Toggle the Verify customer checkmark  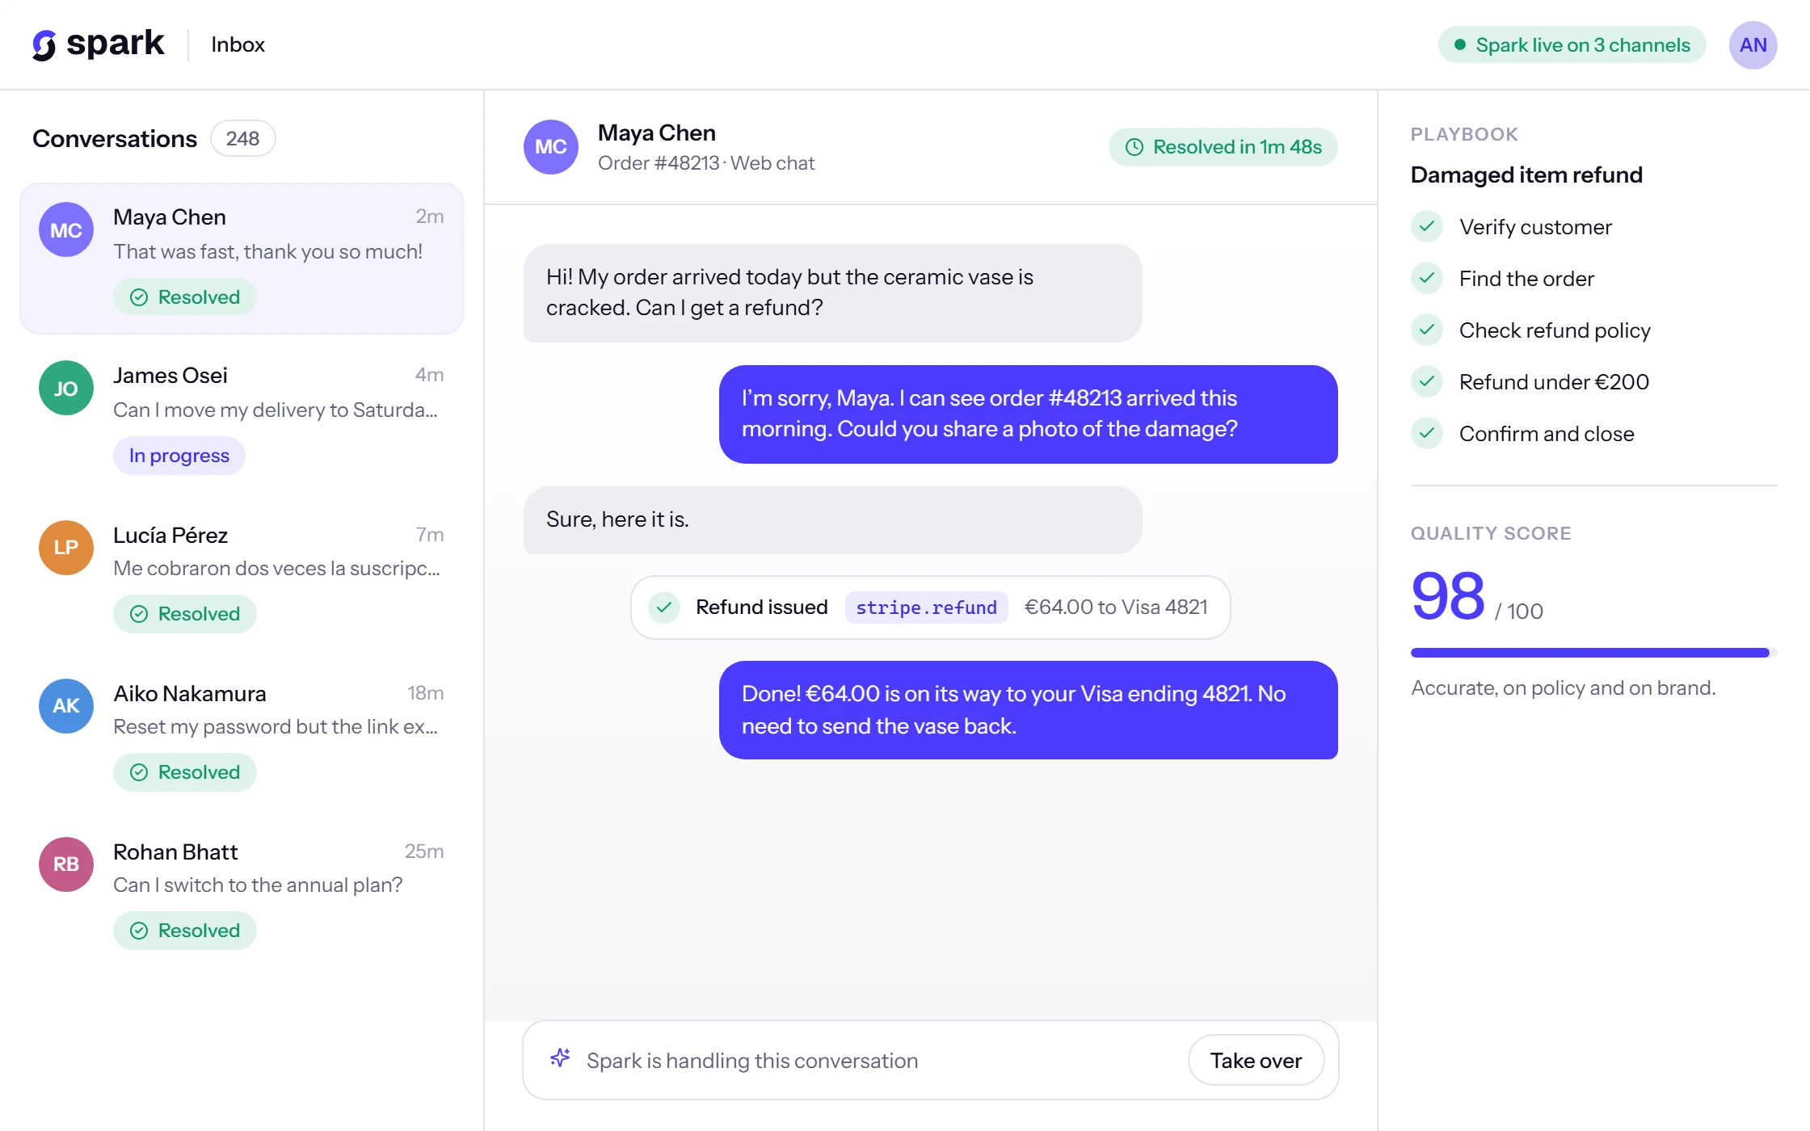[x=1427, y=226]
